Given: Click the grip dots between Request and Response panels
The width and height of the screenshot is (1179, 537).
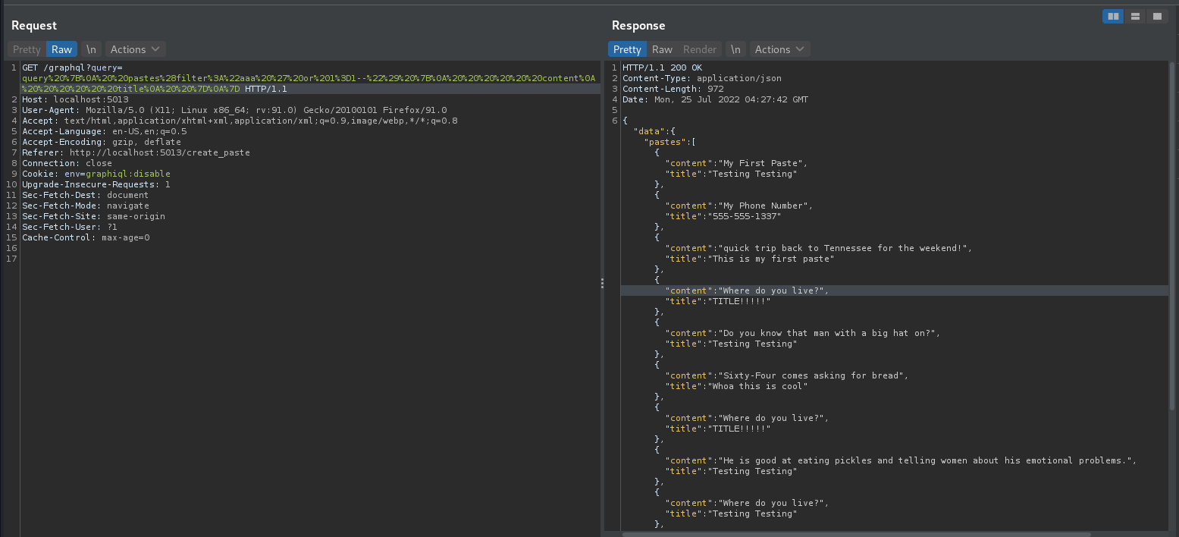Looking at the screenshot, I should point(602,283).
